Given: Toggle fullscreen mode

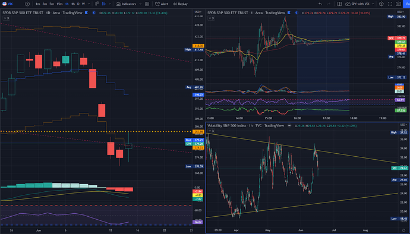Looking at the screenshot, I should tap(390, 4).
